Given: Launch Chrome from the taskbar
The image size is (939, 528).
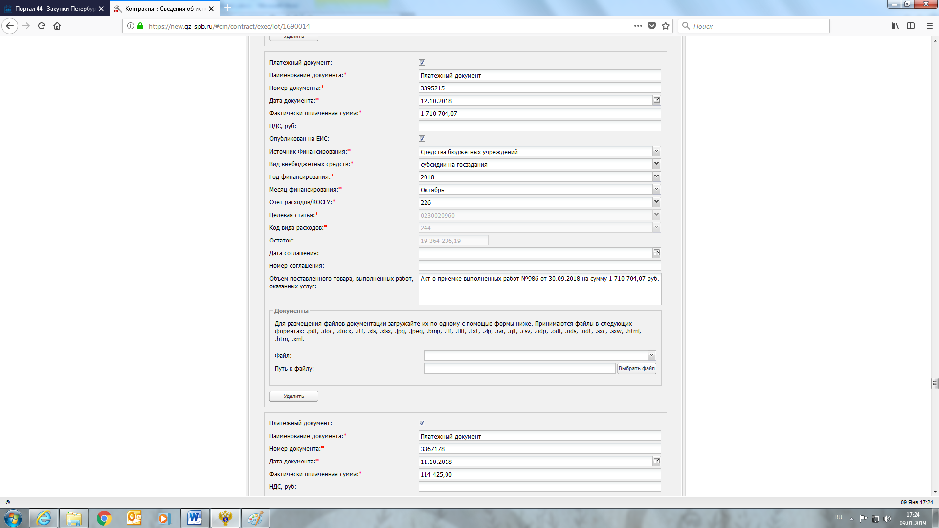Looking at the screenshot, I should click(x=104, y=518).
